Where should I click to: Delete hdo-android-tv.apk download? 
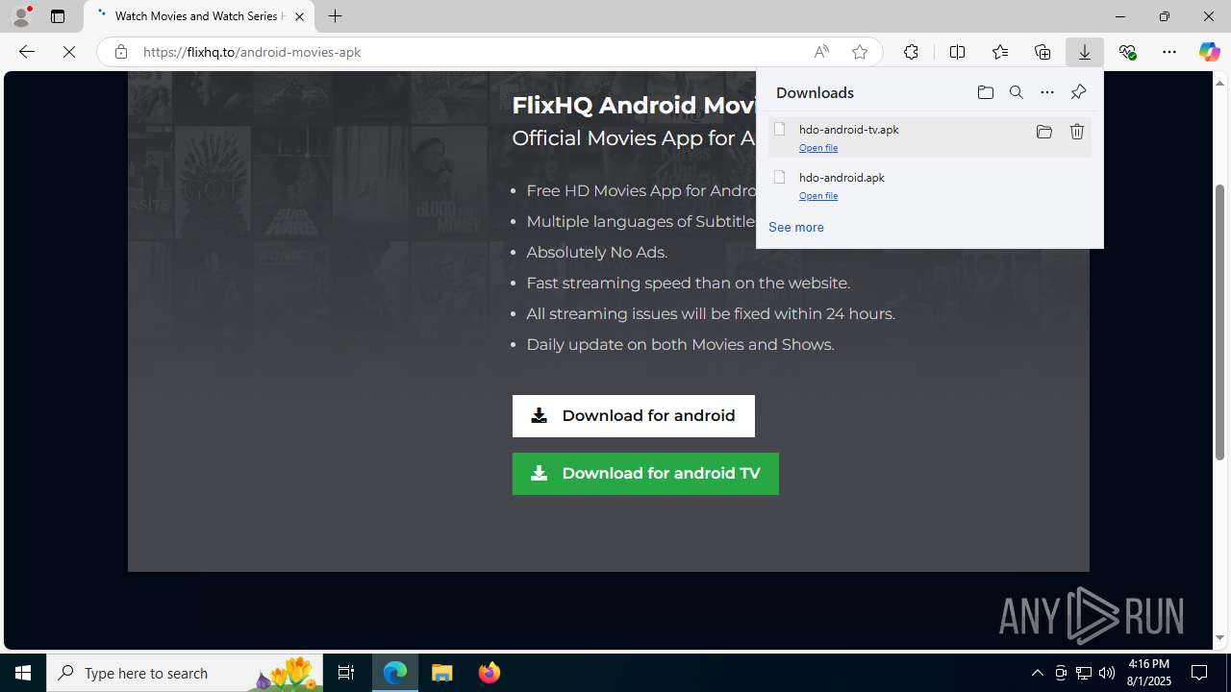tap(1077, 132)
